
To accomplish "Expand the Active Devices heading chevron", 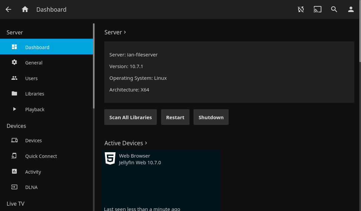I will click(x=146, y=143).
